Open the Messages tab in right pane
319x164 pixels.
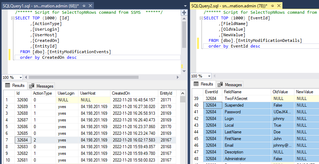(229, 85)
